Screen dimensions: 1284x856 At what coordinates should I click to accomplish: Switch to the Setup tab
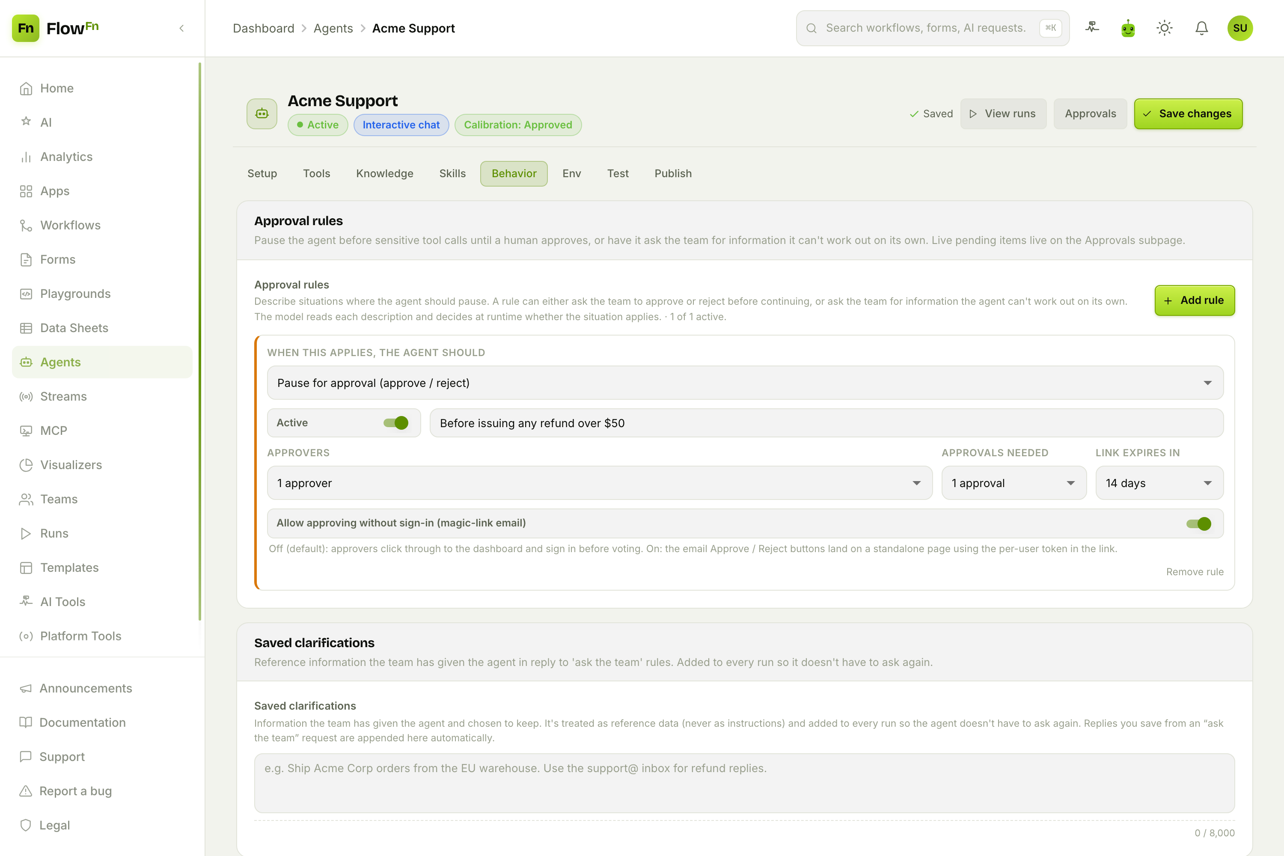pyautogui.click(x=262, y=174)
